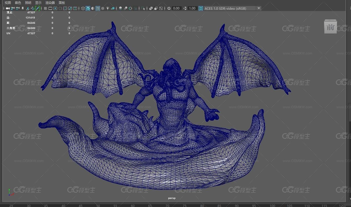This screenshot has height=207, width=351.
Task: Click the Lock Camera icon
Action: (13, 8)
